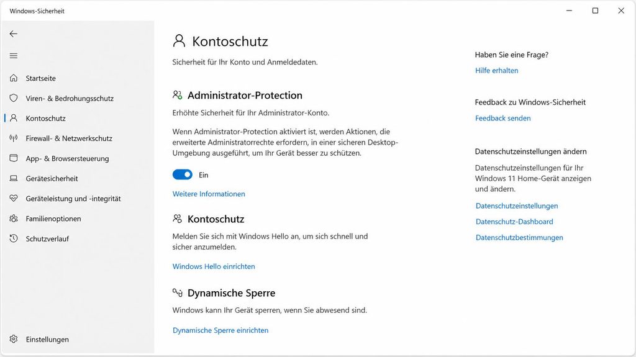This screenshot has width=636, height=357.
Task: Click the Schutzverlauf history clock icon
Action: click(x=14, y=238)
